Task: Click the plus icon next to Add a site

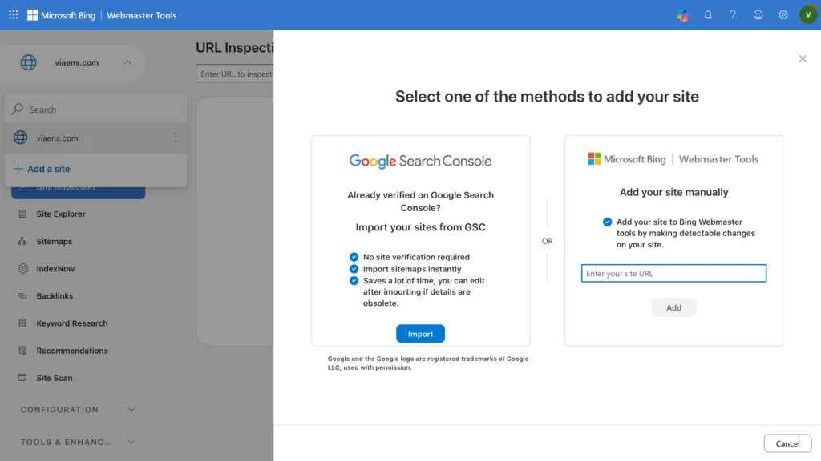Action: (x=18, y=169)
